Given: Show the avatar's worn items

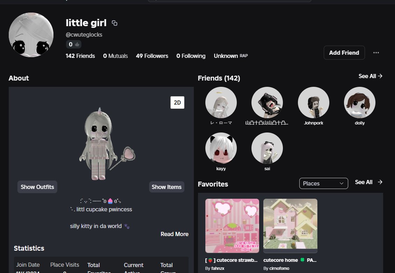Looking at the screenshot, I should coord(167,187).
